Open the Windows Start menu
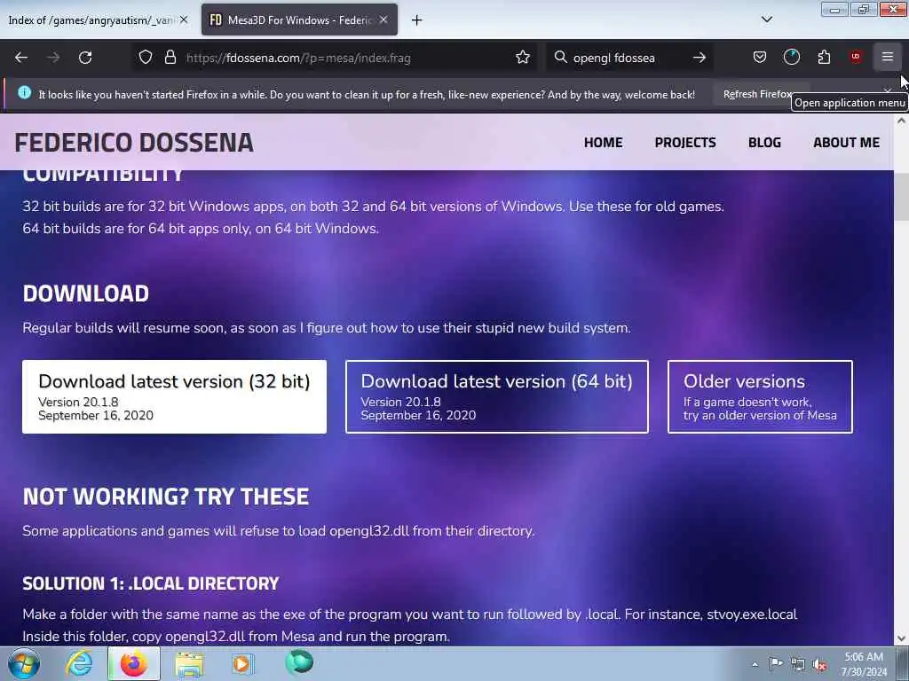The width and height of the screenshot is (909, 681). [x=24, y=664]
